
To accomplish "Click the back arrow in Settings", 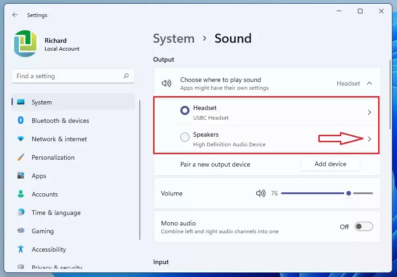I will 15,15.
